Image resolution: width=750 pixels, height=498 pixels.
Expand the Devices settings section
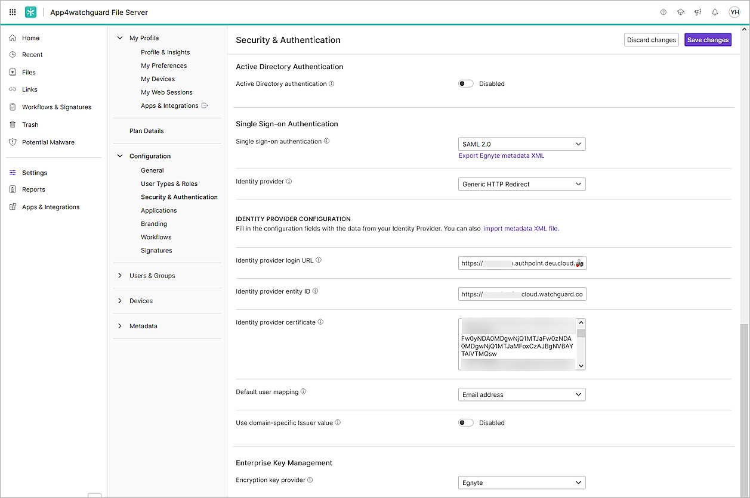click(x=141, y=301)
